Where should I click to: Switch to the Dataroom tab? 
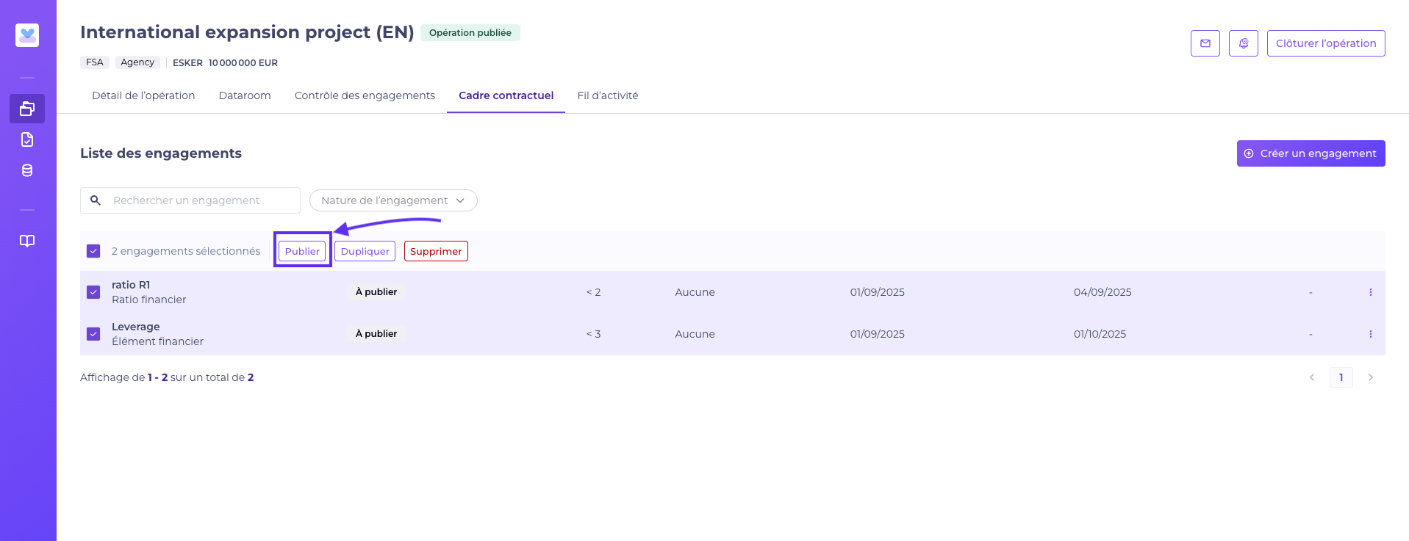click(245, 95)
